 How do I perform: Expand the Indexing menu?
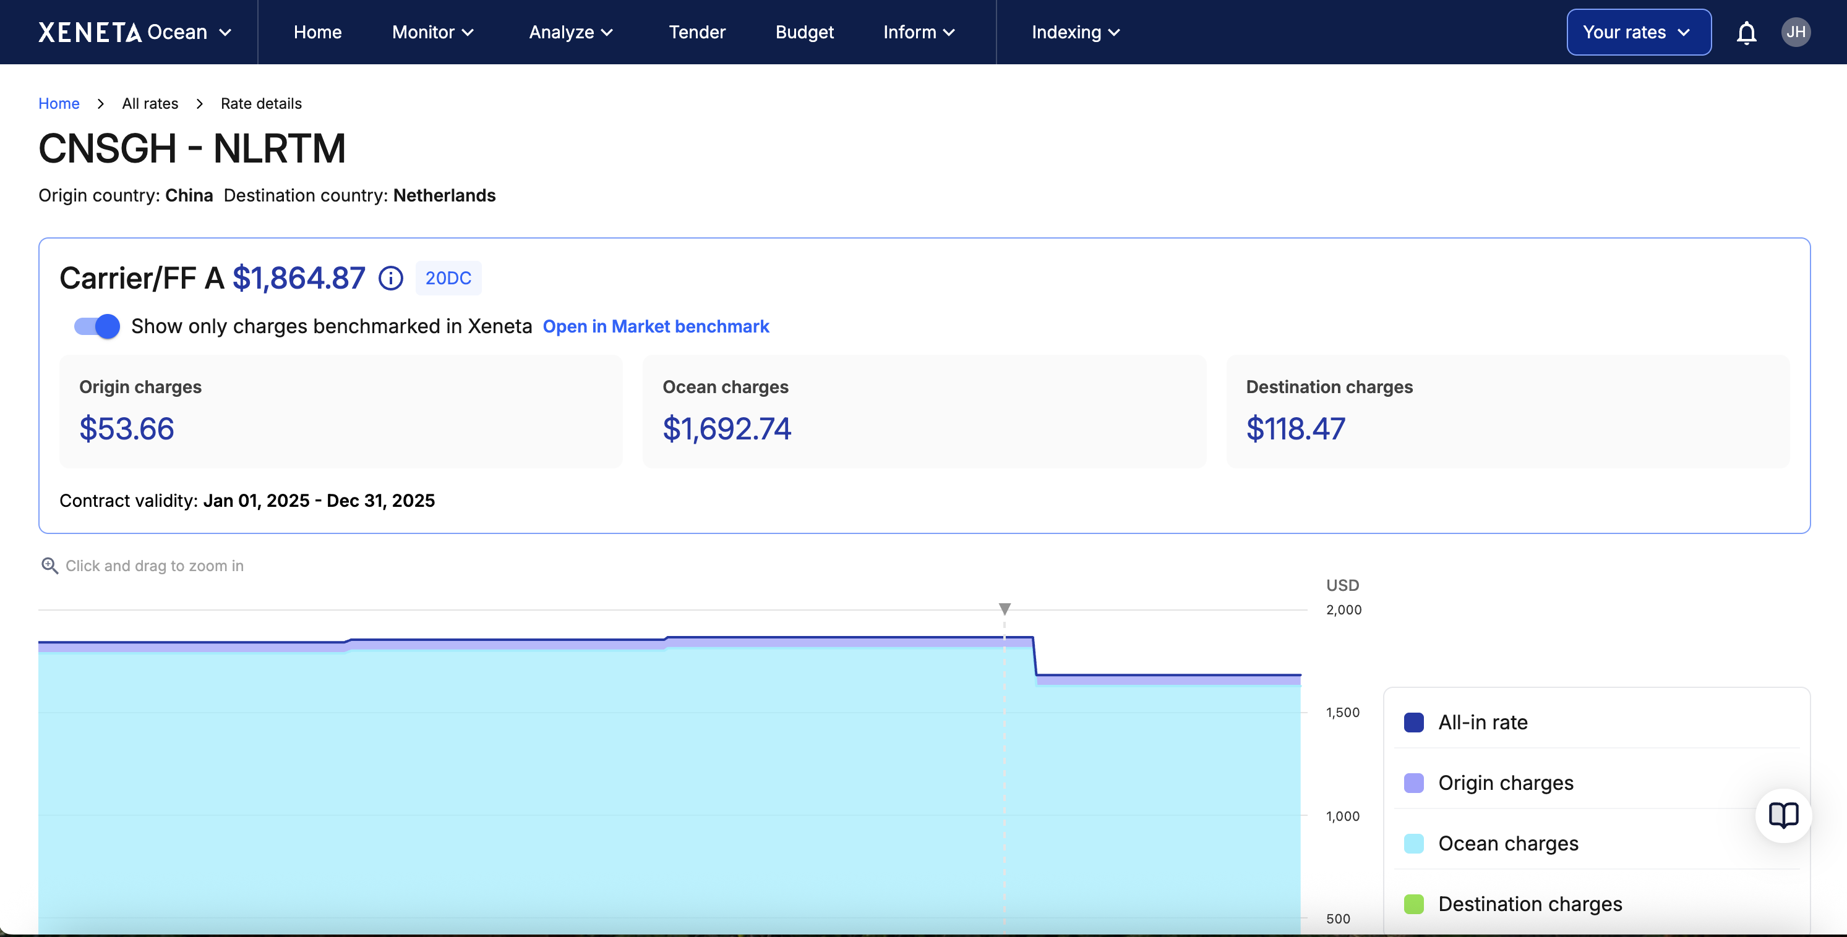point(1075,32)
